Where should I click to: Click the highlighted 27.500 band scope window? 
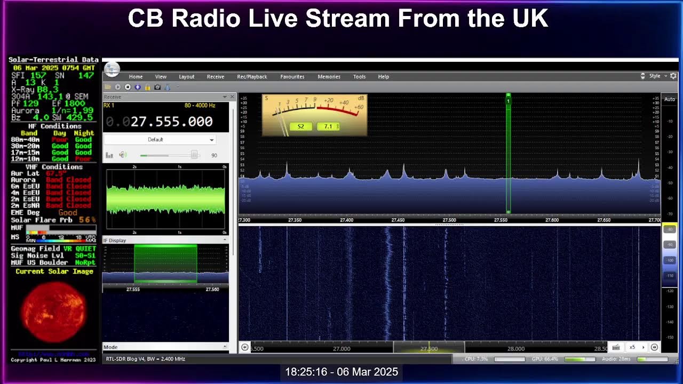[429, 348]
